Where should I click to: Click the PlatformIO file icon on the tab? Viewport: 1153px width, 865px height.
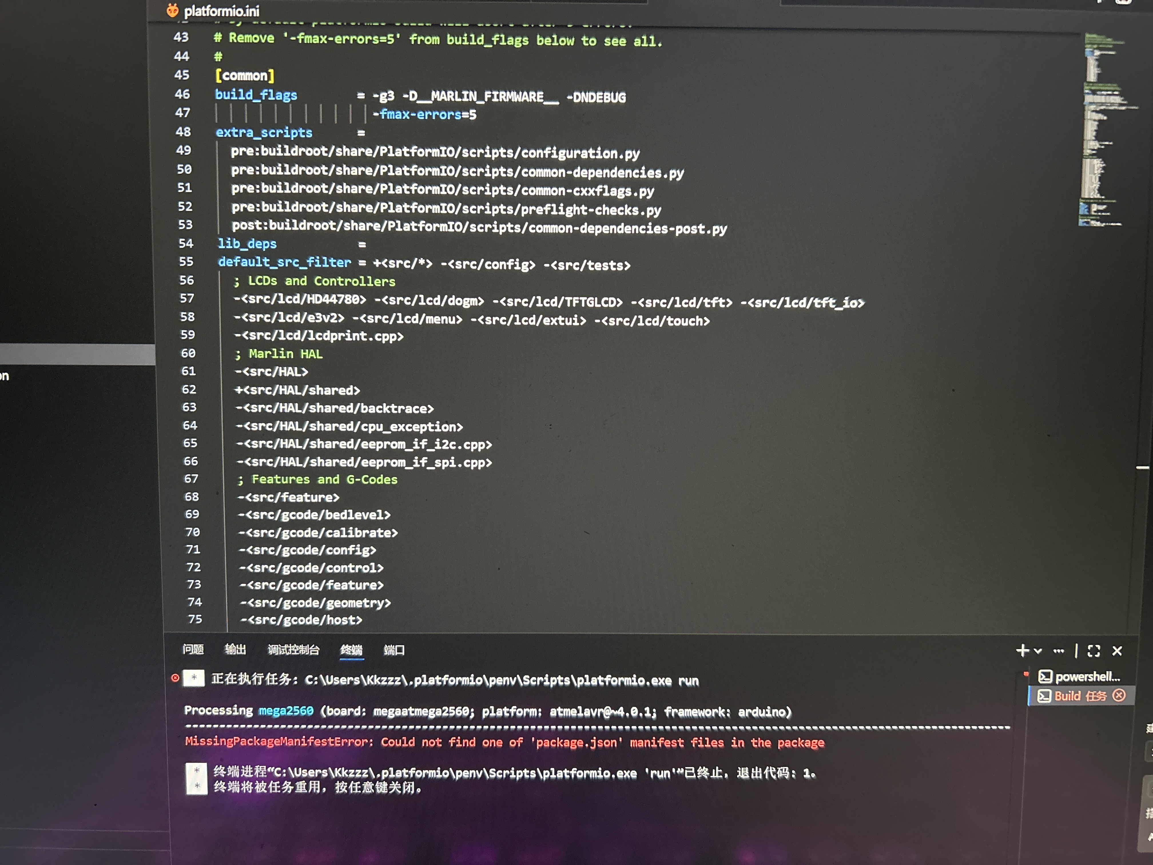[x=172, y=10]
